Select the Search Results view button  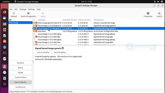point(20,82)
